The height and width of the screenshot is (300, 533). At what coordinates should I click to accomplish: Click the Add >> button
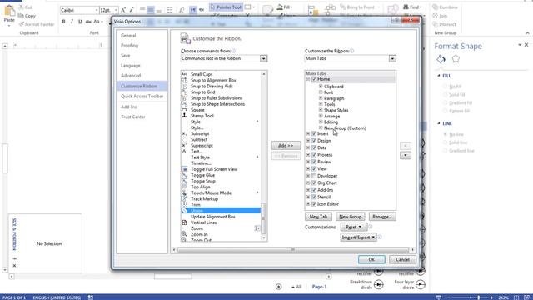point(286,146)
